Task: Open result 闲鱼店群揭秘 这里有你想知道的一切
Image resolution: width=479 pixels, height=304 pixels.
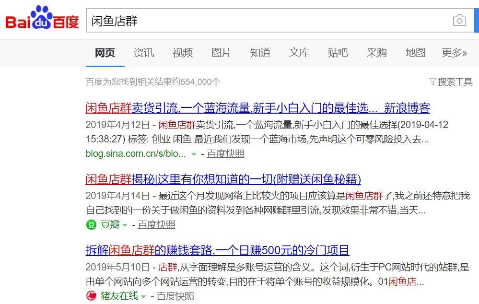Action: coord(223,179)
